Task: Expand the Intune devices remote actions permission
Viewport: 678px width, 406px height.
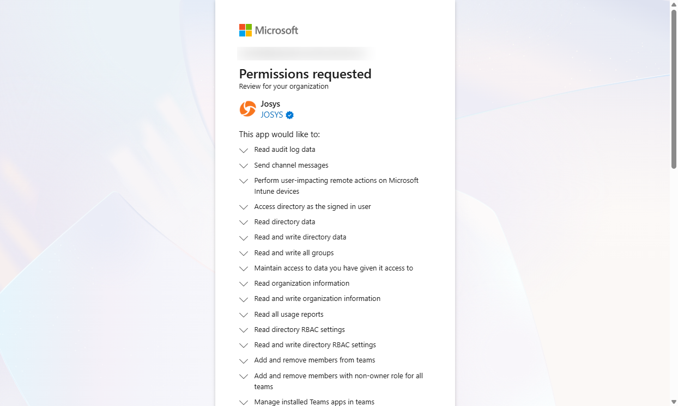Action: tap(244, 181)
